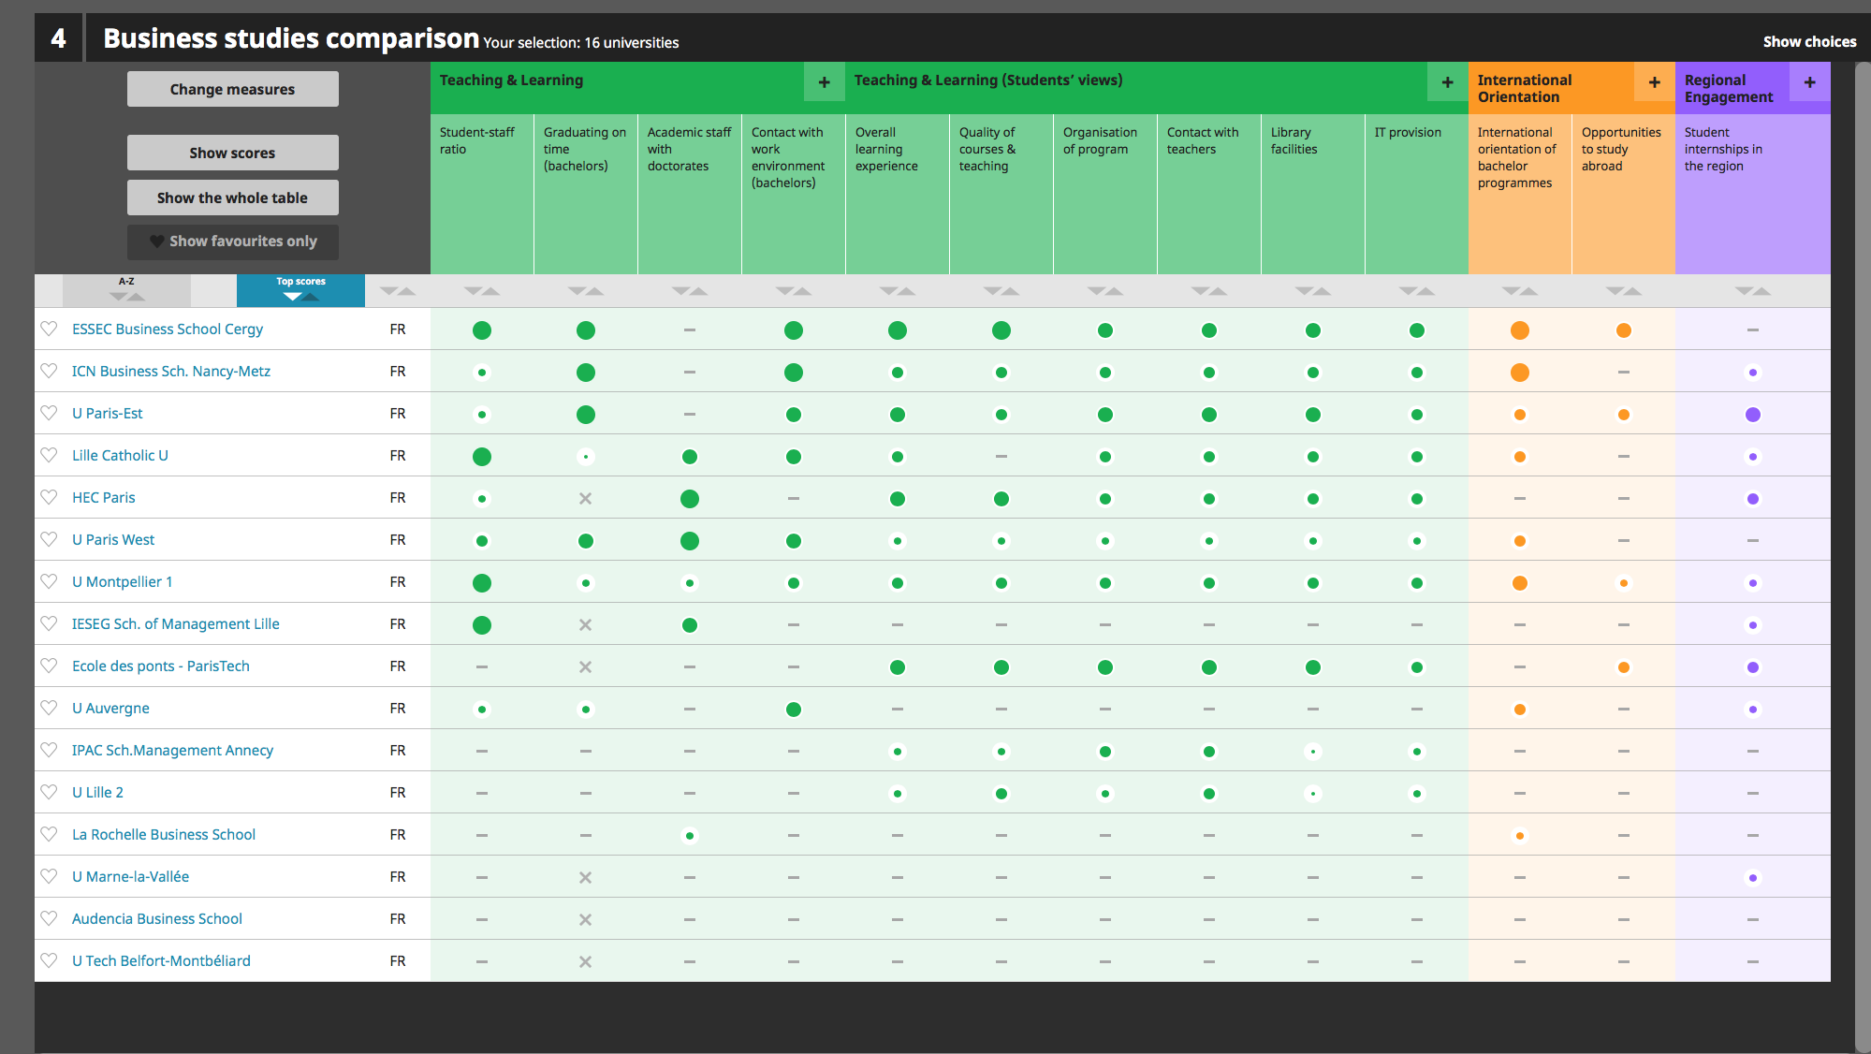Click plus icon on Regional Engagement header

(x=1809, y=82)
